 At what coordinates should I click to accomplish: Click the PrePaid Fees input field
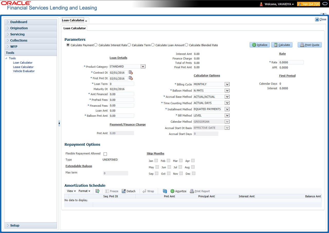point(122,100)
